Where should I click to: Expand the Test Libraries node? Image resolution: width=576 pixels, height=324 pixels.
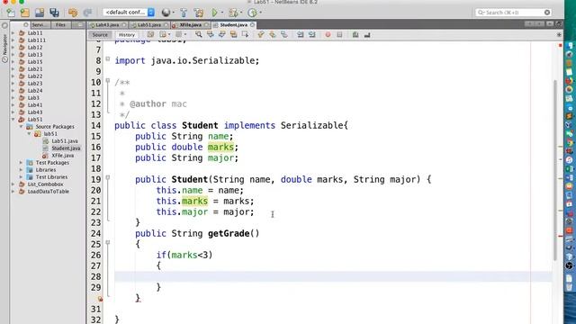[22, 177]
